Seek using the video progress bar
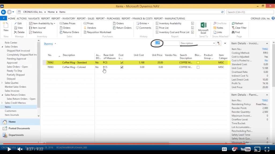This screenshot has height=154, width=275. pyautogui.click(x=138, y=144)
